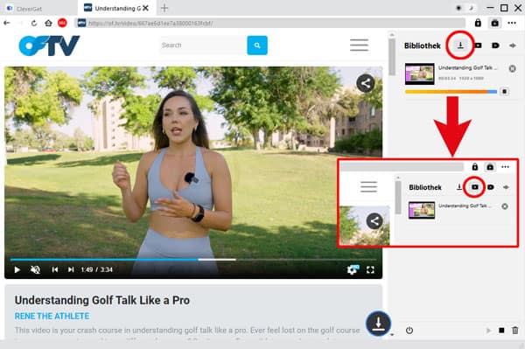Click the power icon at panel bottom
Viewport: 525px width, 349px height.
tap(409, 331)
